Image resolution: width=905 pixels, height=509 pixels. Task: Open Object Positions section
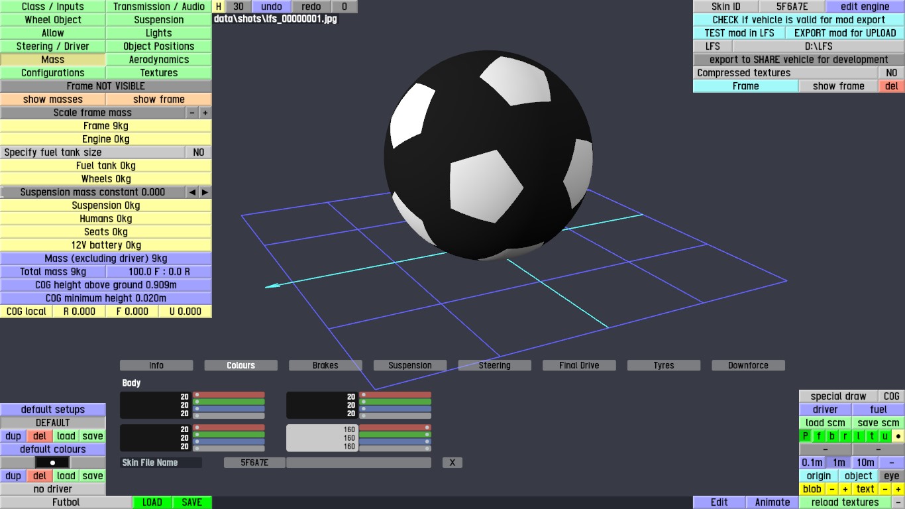pos(159,46)
